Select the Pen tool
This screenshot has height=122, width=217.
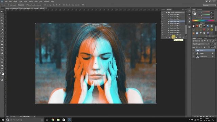pyautogui.click(x=2, y=54)
